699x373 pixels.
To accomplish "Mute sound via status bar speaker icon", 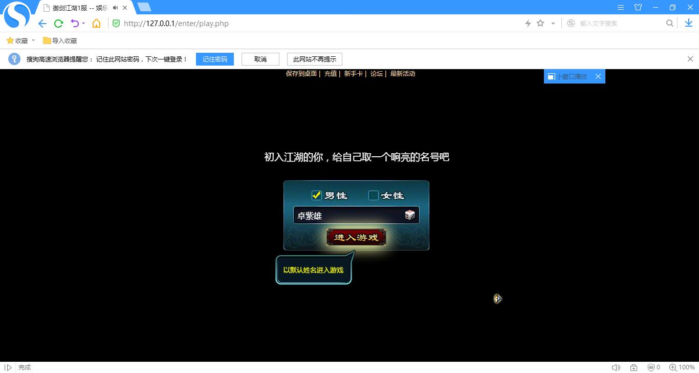I will tap(616, 367).
